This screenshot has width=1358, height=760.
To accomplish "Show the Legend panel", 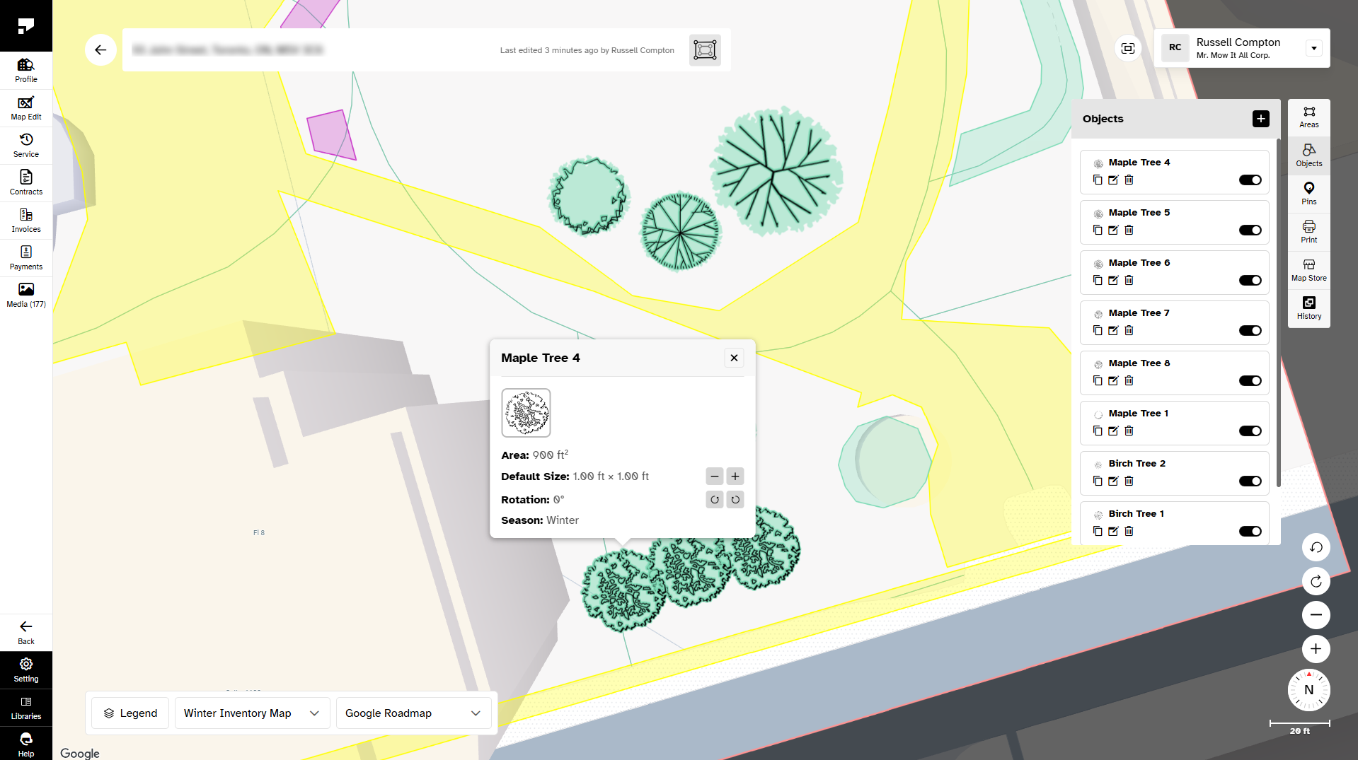I will 131,713.
